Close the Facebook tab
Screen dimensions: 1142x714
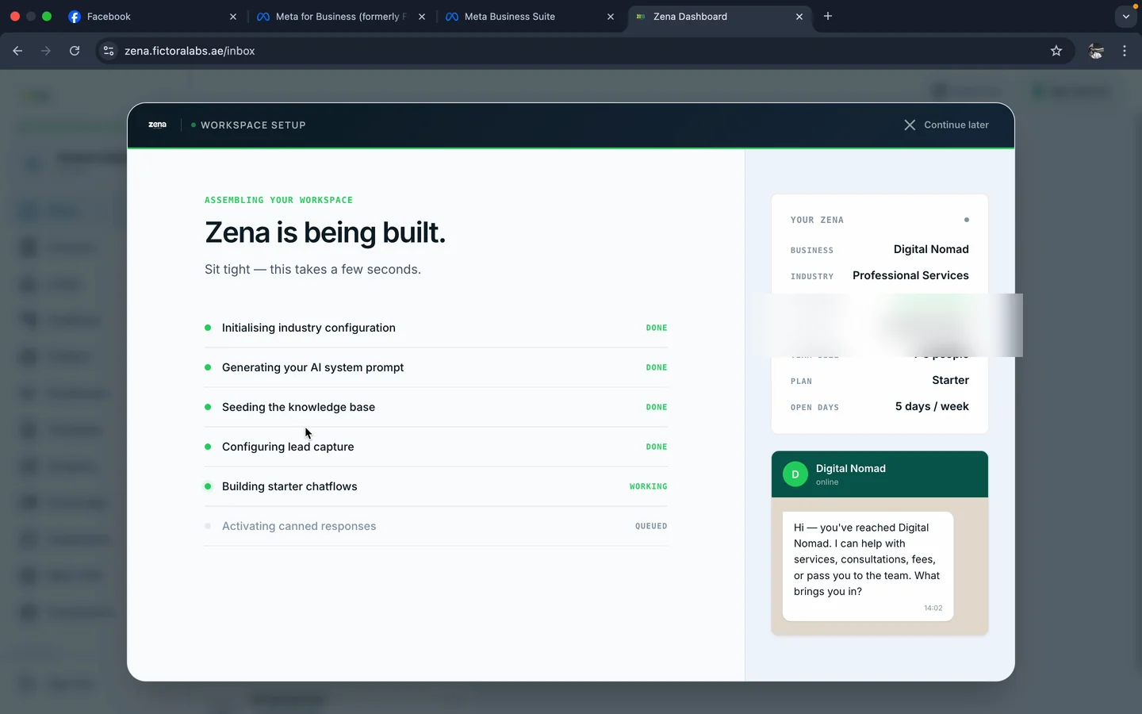pyautogui.click(x=232, y=16)
